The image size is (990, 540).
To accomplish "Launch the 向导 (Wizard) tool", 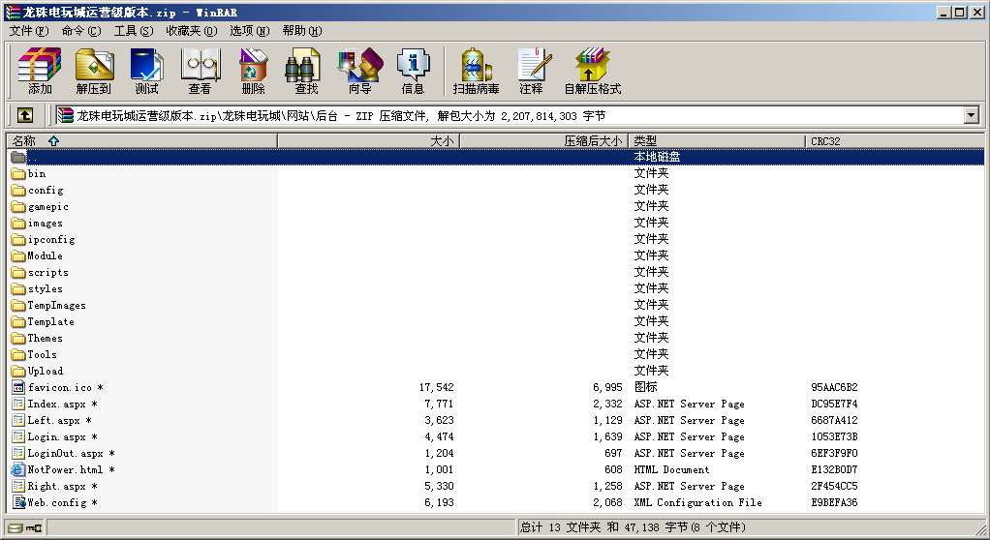I will point(359,71).
